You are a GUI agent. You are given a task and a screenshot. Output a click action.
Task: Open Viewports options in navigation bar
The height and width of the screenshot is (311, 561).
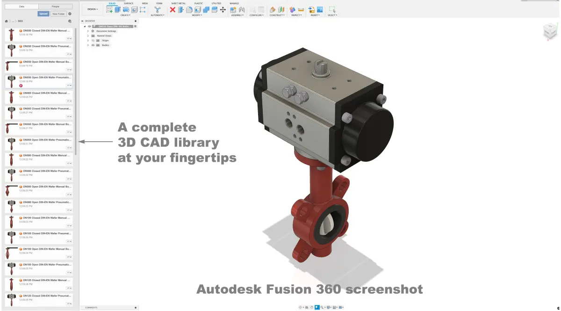tap(340, 307)
